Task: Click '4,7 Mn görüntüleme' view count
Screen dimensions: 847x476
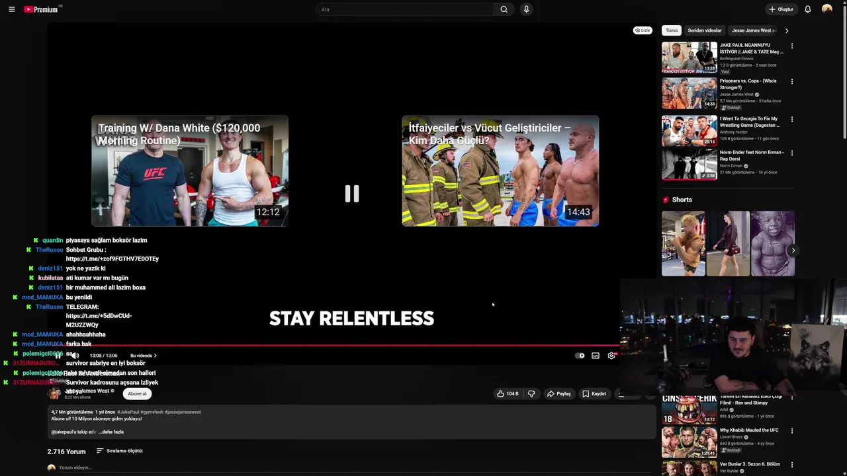Action: pos(72,412)
